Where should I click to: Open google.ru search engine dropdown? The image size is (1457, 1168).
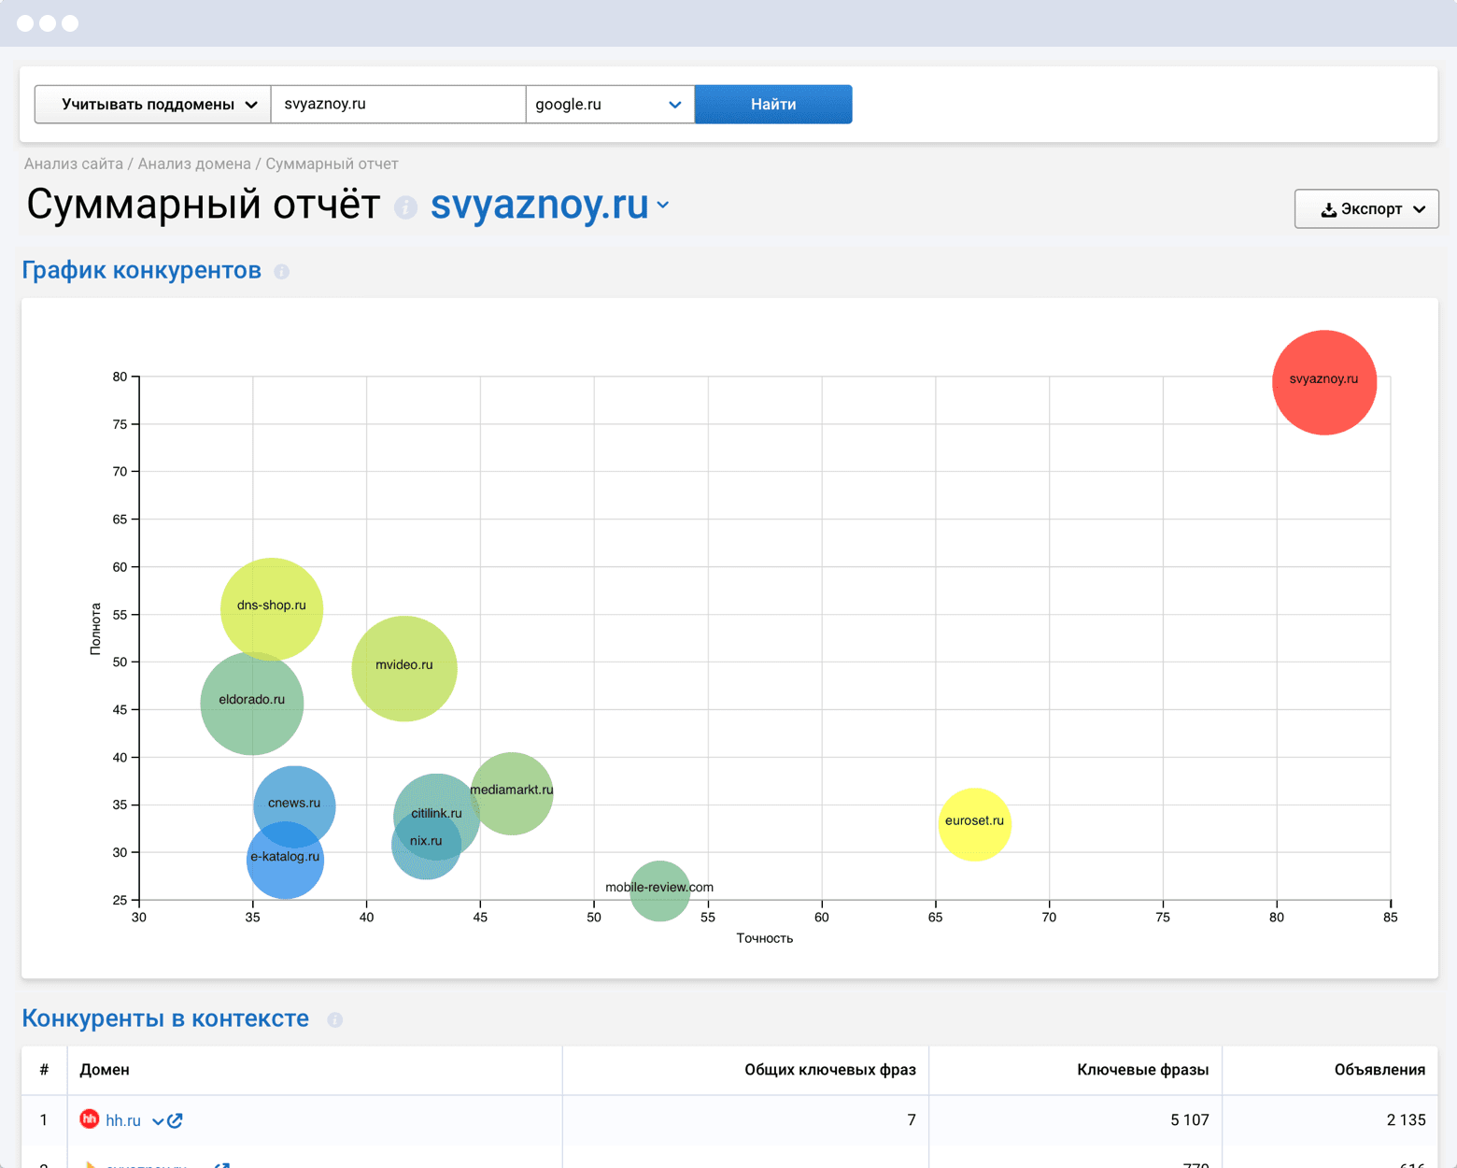[x=610, y=104]
